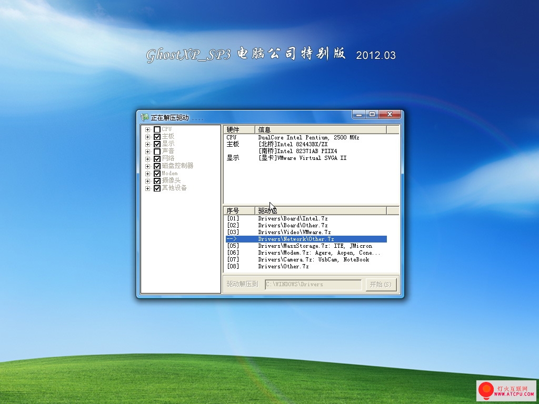Expand the 显示 tree node
This screenshot has width=539, height=404.
click(147, 144)
